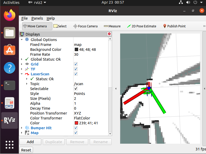Toggle the Grid display checkbox
The height and width of the screenshot is (154, 206).
tap(76, 64)
